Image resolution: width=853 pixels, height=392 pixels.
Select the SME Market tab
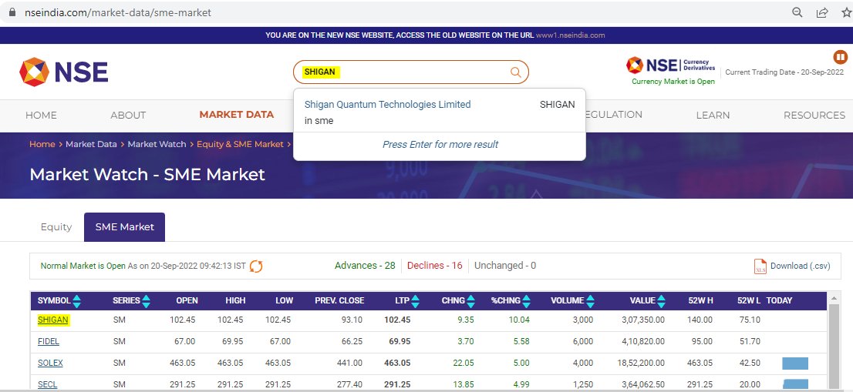click(125, 227)
